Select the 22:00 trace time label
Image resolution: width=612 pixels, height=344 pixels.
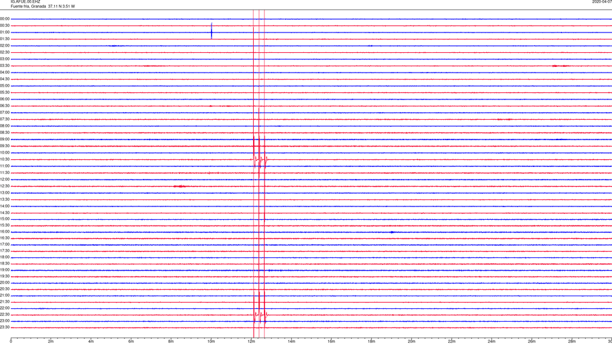point(4,308)
